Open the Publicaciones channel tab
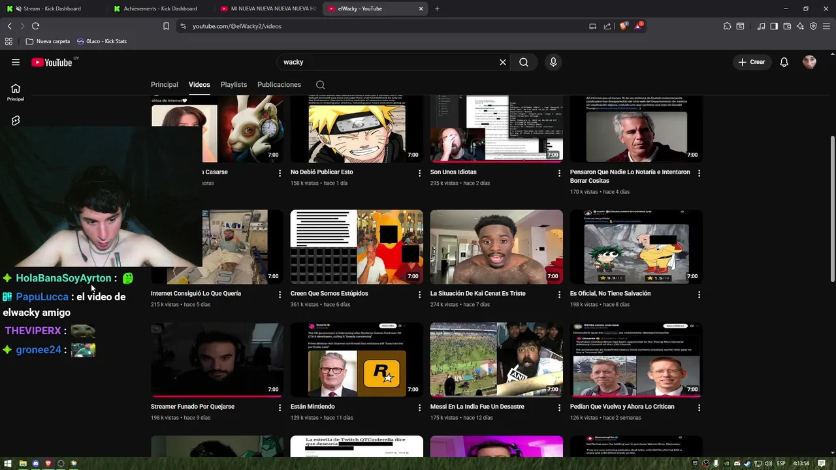Viewport: 836px width, 470px height. tap(279, 85)
